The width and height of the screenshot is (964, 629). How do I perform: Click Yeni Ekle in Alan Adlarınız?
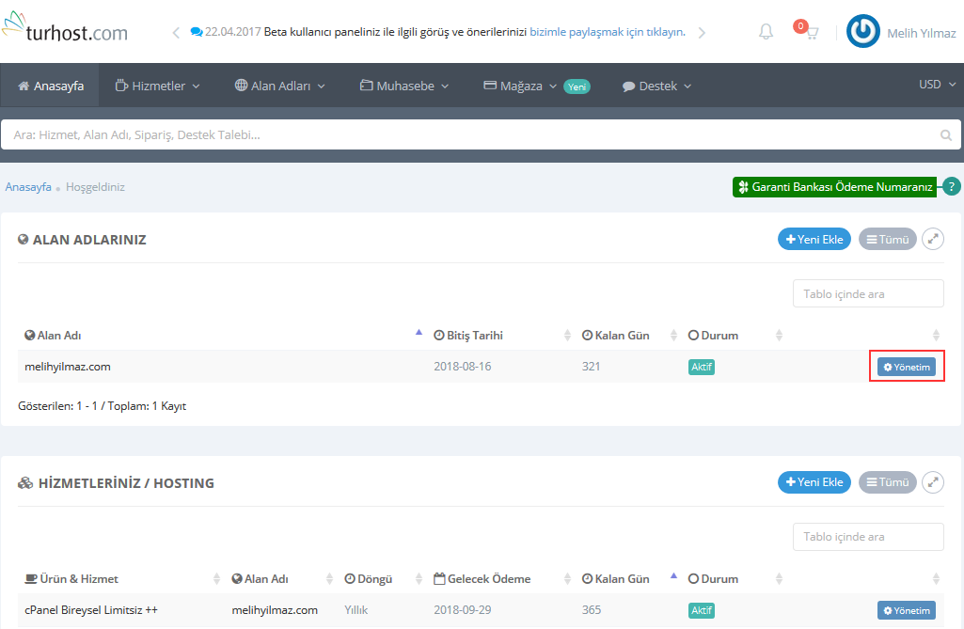tap(814, 240)
